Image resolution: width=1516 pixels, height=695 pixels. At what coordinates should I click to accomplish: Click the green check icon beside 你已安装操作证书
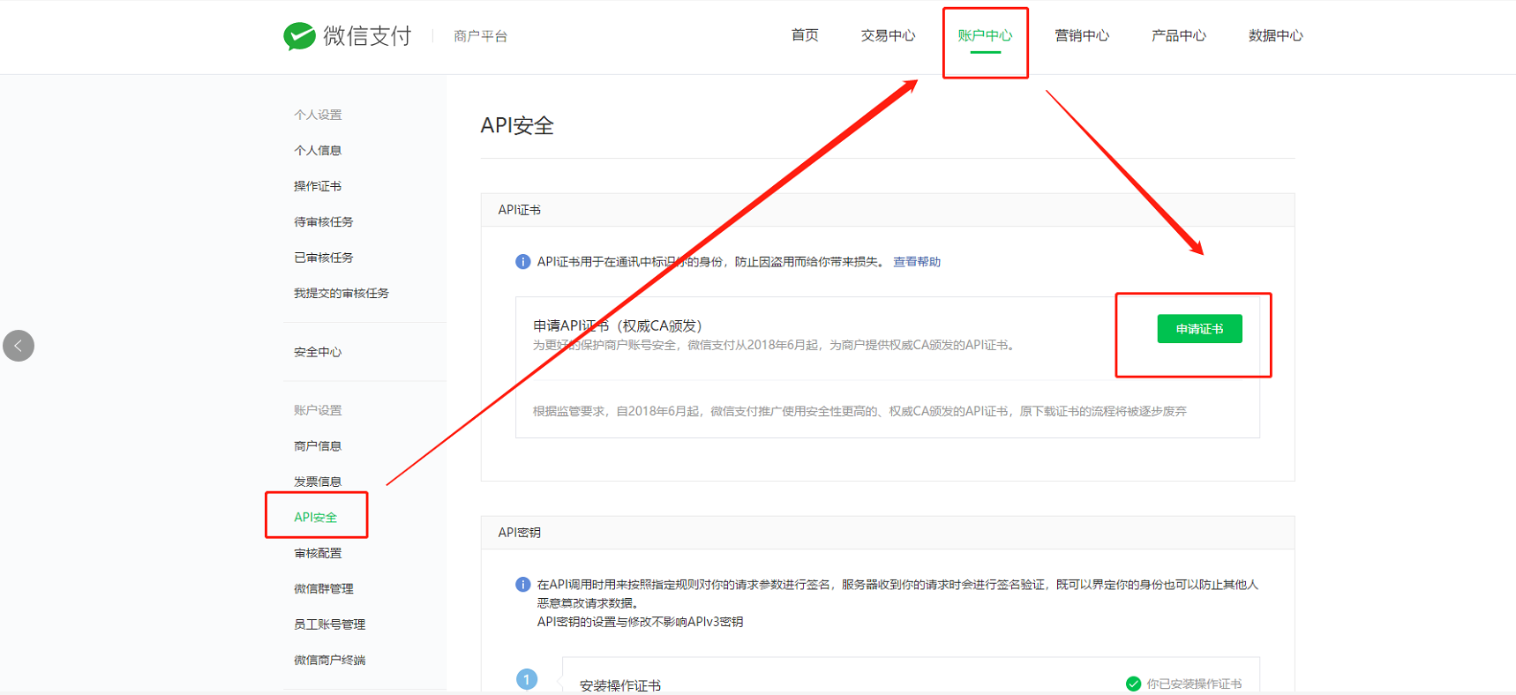click(x=1133, y=684)
